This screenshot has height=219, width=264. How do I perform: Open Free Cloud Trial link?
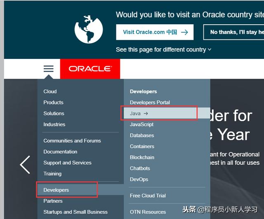point(148,196)
